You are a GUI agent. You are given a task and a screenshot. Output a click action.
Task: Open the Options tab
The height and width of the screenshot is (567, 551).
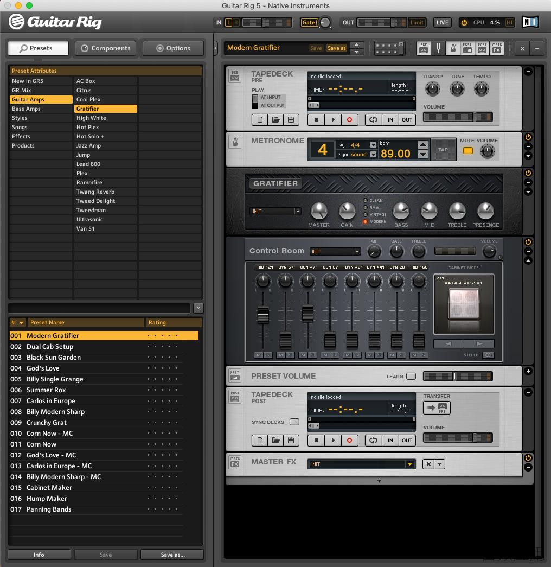point(173,48)
